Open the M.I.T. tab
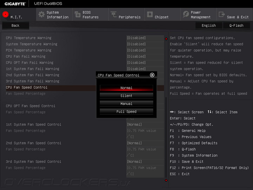This screenshot has height=190, width=253. [x=18, y=14]
